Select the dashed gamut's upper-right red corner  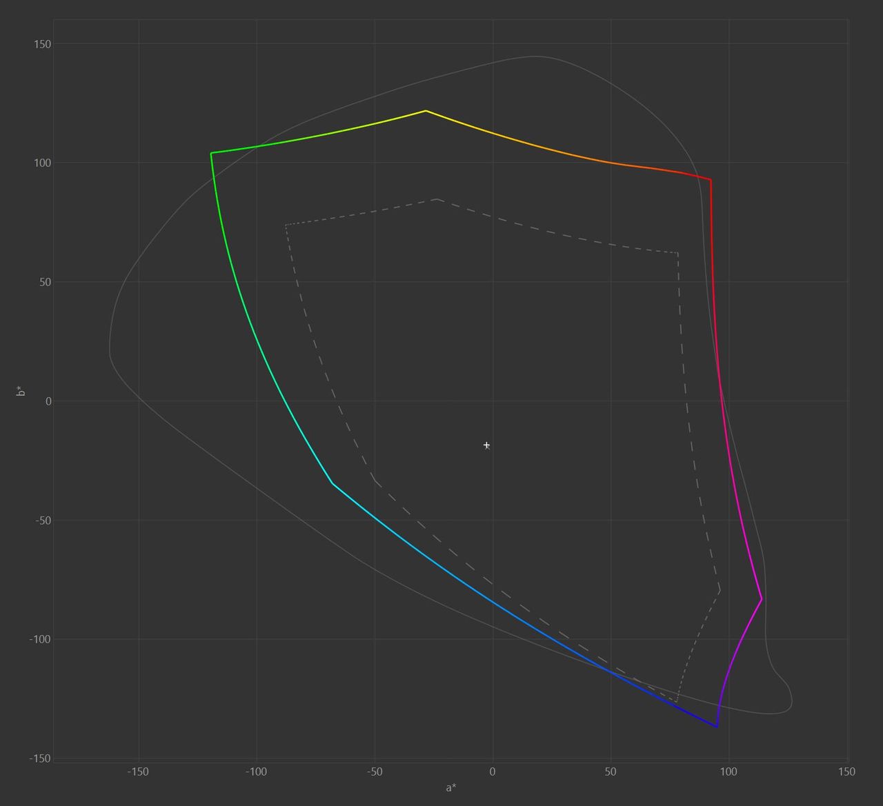pyautogui.click(x=678, y=253)
